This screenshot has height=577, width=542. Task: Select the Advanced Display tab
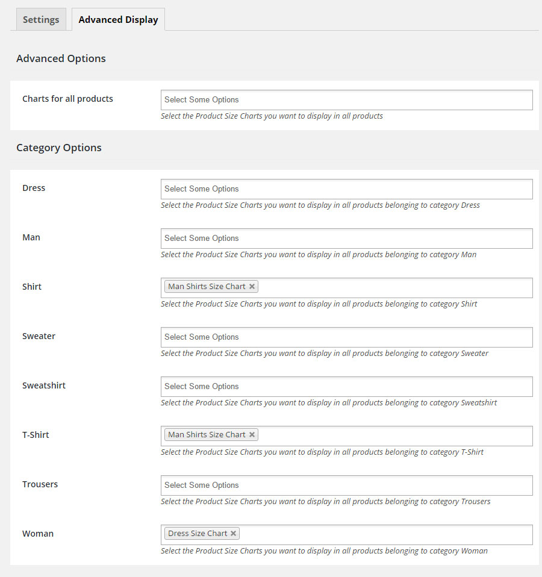pos(118,19)
